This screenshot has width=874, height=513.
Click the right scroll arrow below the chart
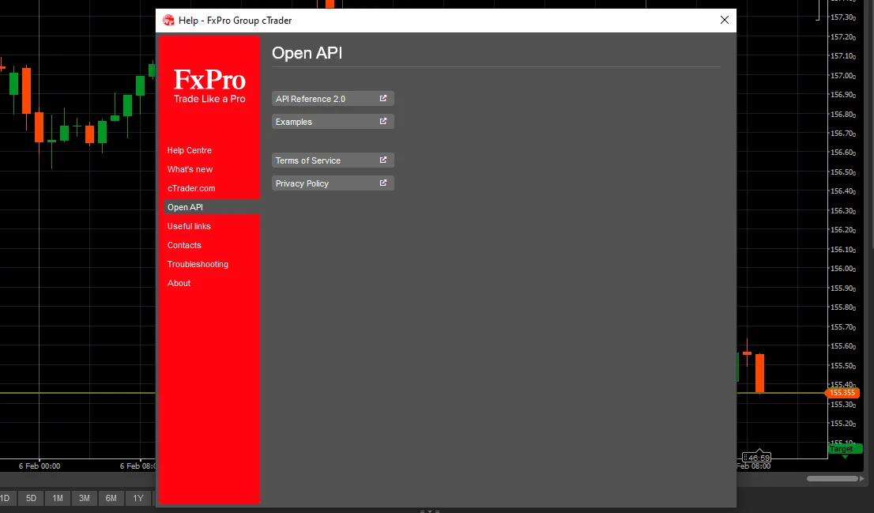tap(861, 478)
